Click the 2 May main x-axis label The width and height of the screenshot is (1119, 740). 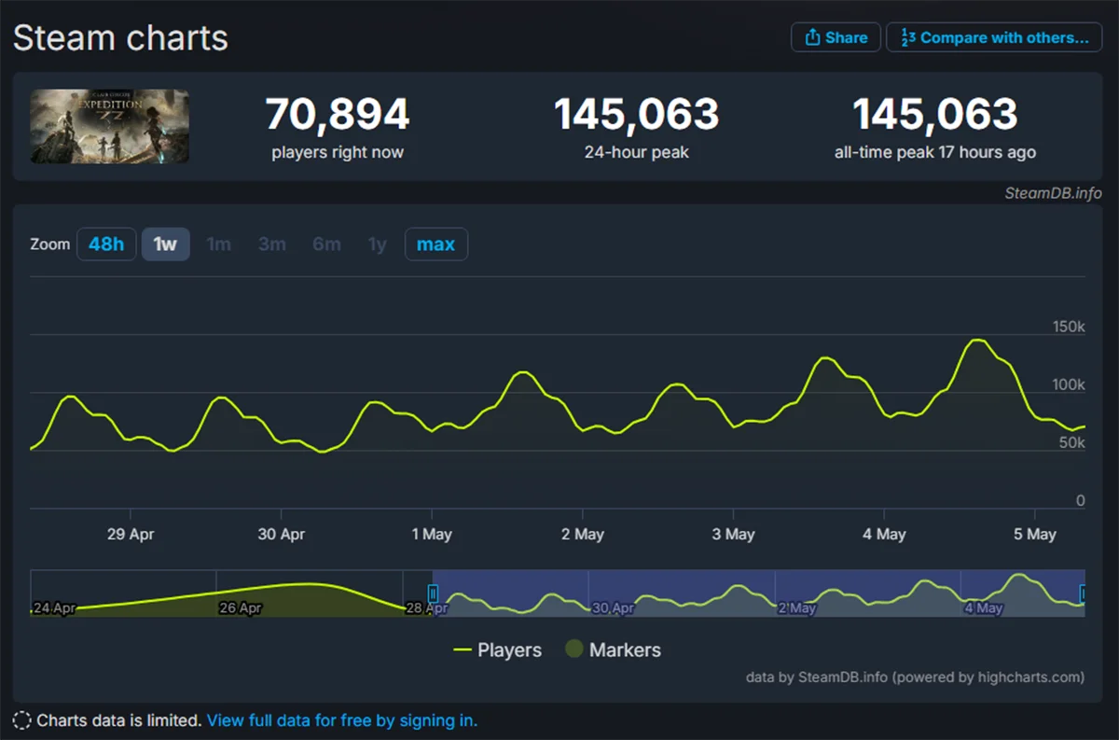(x=583, y=535)
